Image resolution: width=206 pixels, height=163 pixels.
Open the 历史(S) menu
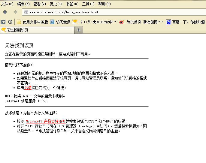(x=56, y=4)
